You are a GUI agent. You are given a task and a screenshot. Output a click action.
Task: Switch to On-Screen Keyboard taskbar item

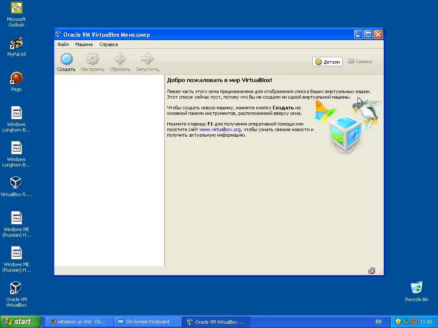tap(148, 322)
